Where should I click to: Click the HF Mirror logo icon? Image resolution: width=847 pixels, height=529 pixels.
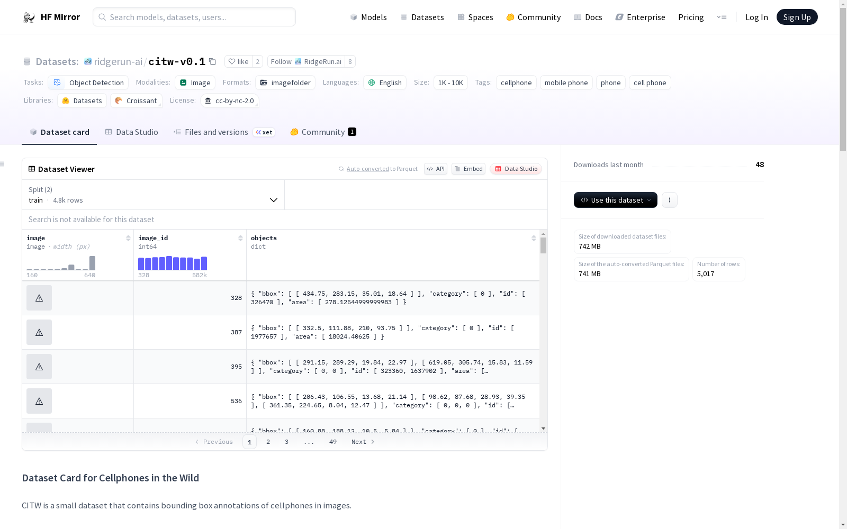click(x=29, y=17)
